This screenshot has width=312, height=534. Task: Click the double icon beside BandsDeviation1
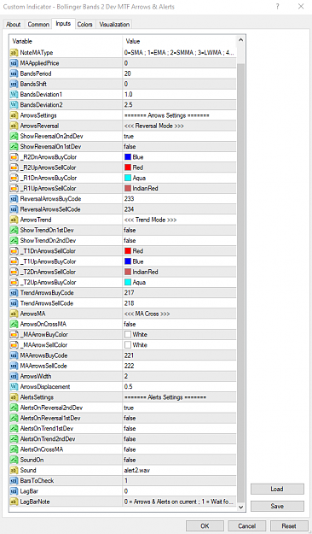14,94
